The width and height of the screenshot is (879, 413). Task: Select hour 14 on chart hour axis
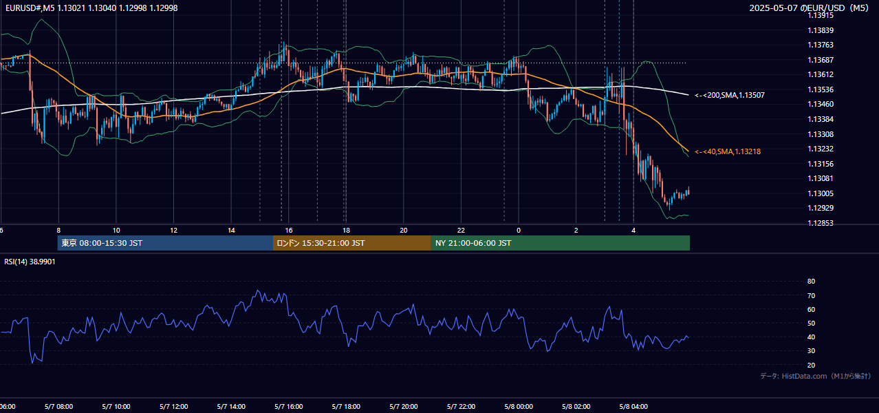tap(231, 230)
